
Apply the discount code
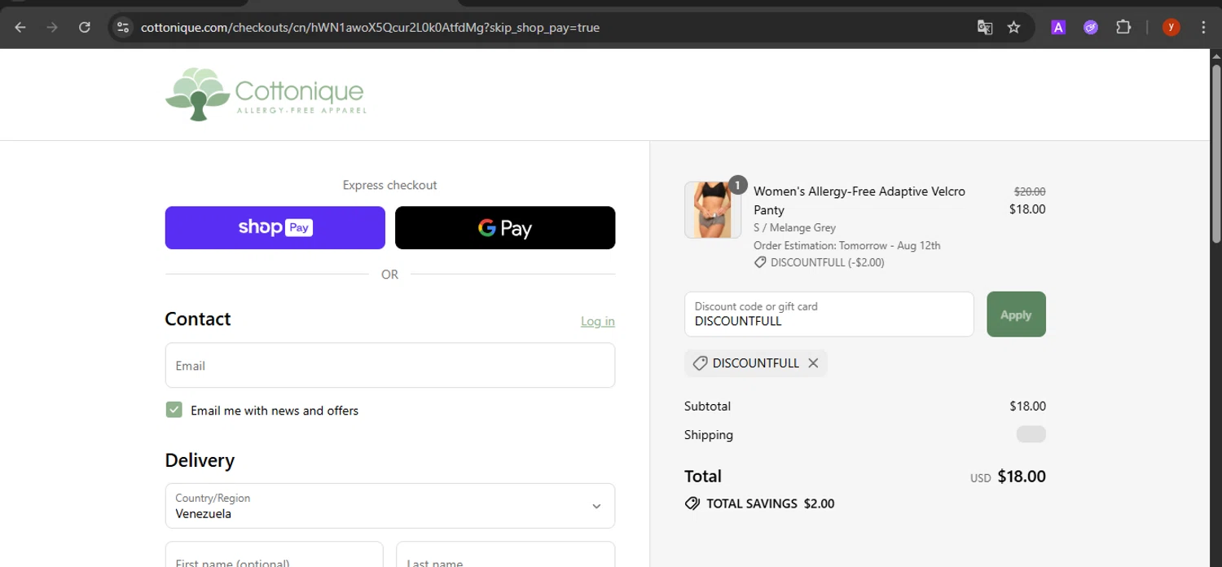[x=1016, y=314]
